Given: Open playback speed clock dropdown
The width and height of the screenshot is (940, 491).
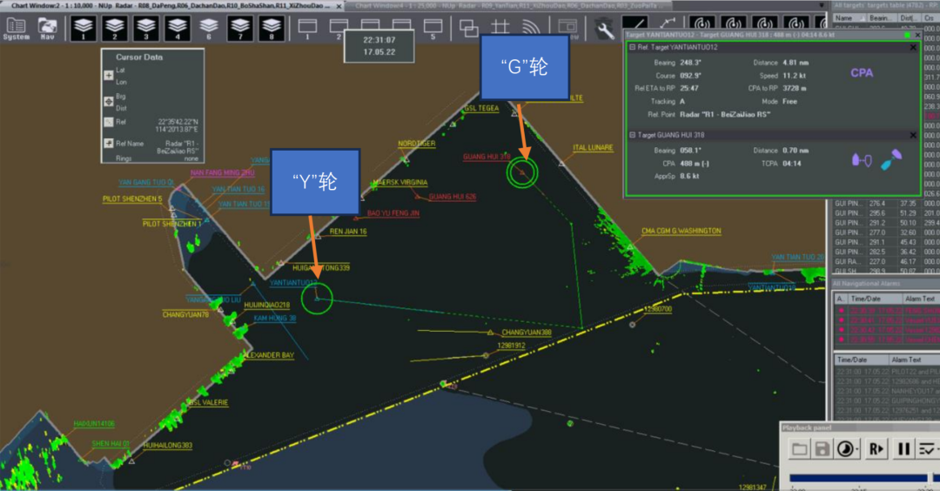Looking at the screenshot, I should [x=847, y=449].
